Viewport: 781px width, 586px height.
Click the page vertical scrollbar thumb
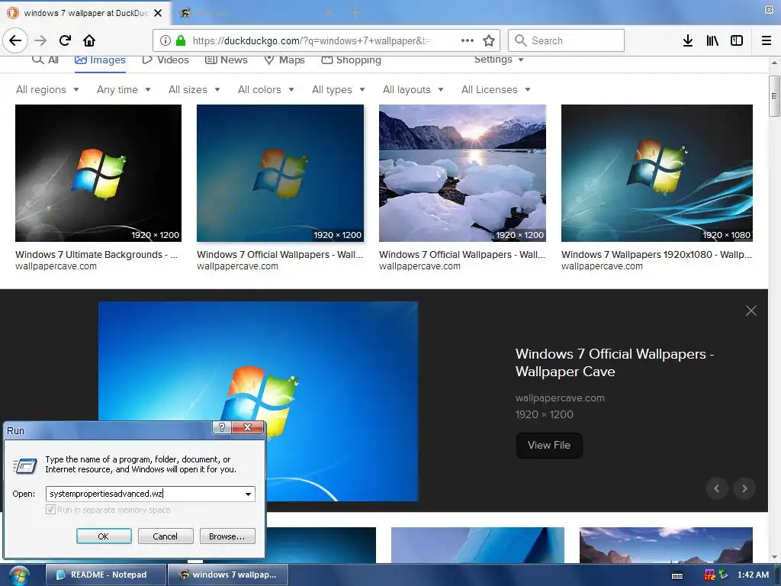click(x=774, y=95)
